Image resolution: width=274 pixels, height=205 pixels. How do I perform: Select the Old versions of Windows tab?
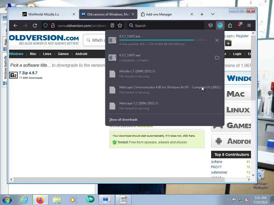point(108,14)
